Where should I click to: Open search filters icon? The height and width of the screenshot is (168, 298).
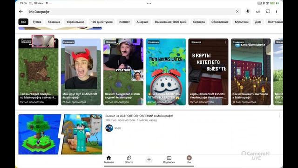tap(257, 11)
